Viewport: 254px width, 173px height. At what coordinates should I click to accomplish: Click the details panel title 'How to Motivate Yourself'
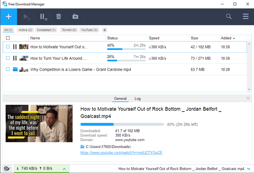(151, 113)
